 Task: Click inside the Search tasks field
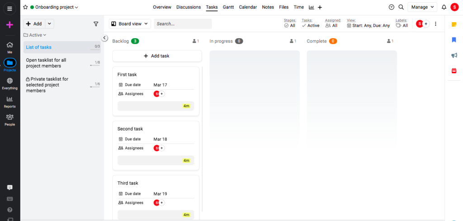coord(183,24)
